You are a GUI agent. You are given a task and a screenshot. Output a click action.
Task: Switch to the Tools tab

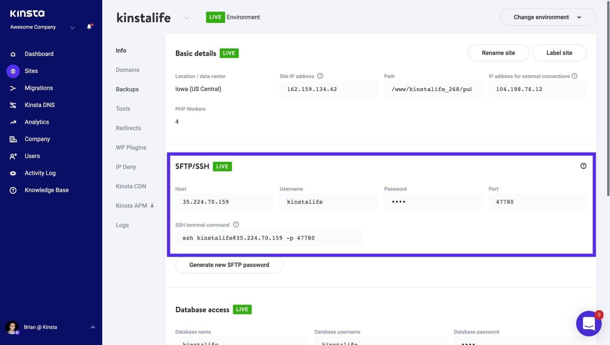click(123, 109)
